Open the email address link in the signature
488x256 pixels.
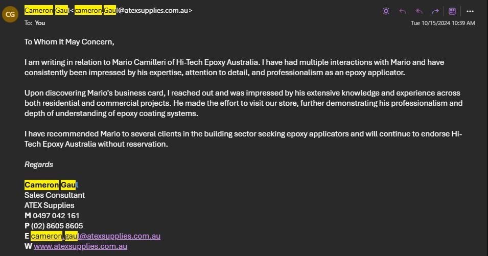(96, 236)
